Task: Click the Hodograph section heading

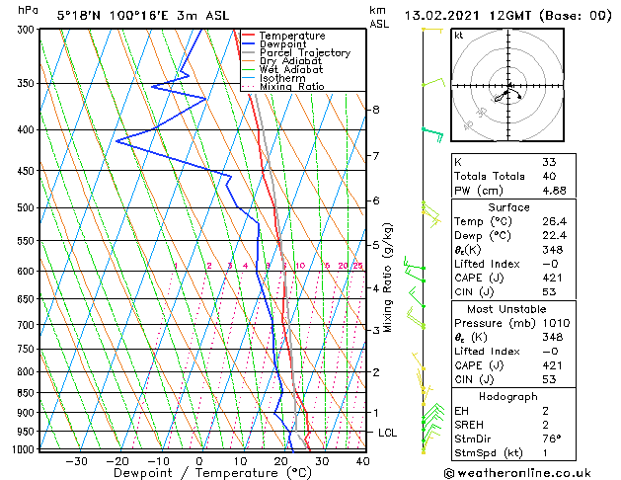Action: (508, 397)
